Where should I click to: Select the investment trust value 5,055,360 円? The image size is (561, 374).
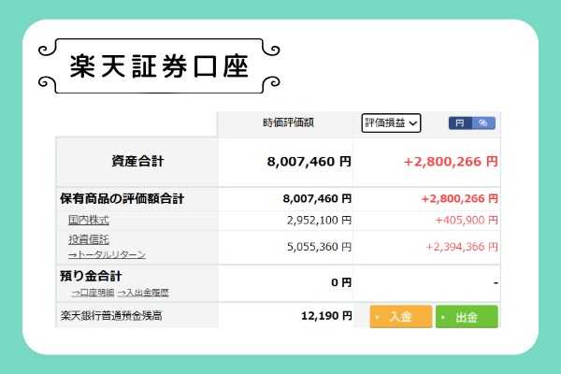click(319, 247)
